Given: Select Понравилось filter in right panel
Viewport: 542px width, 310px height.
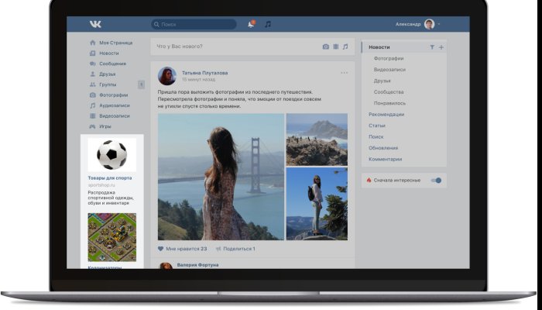Looking at the screenshot, I should pos(389,103).
